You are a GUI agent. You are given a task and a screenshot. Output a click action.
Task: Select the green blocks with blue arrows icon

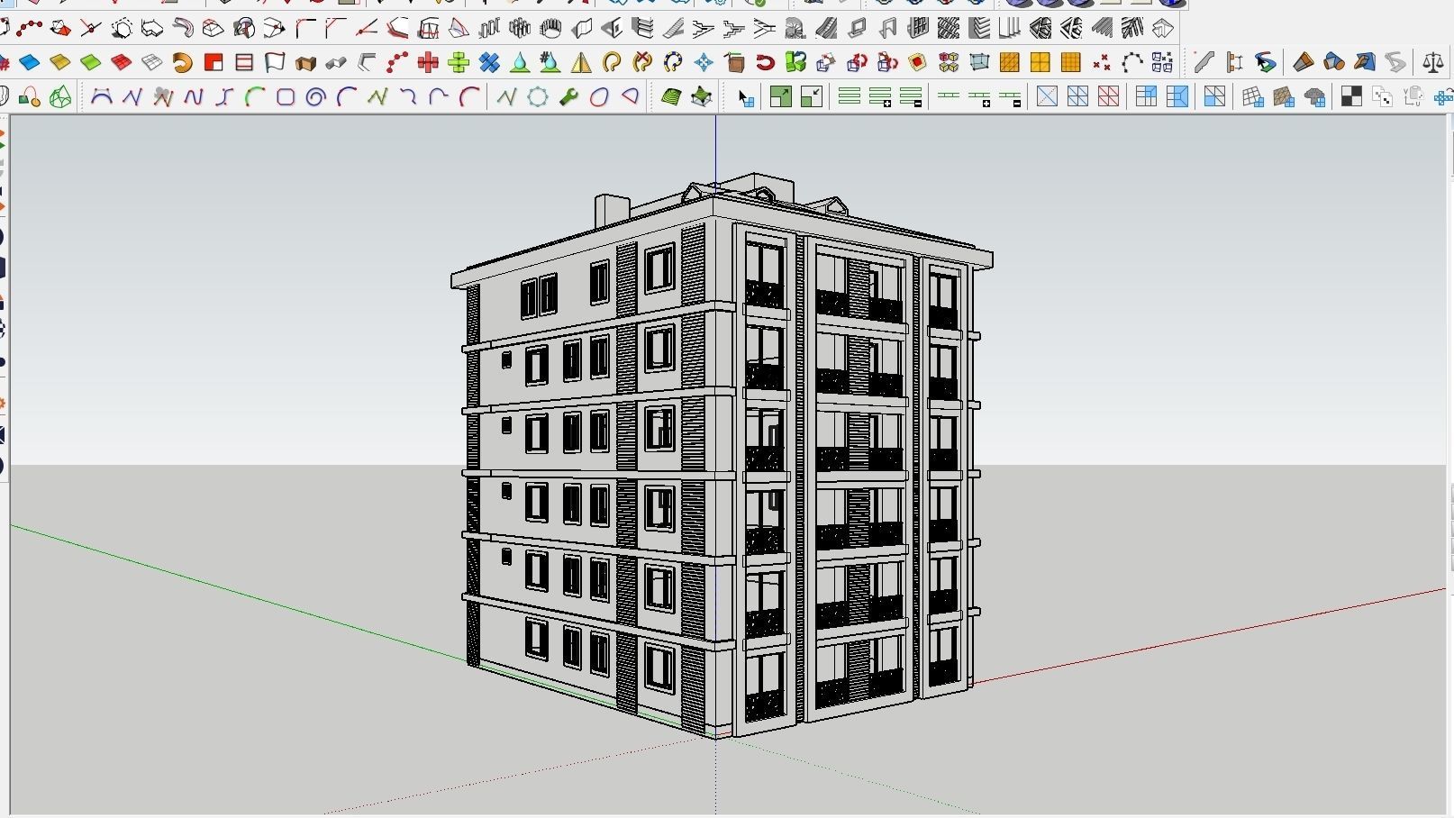pyautogui.click(x=795, y=63)
